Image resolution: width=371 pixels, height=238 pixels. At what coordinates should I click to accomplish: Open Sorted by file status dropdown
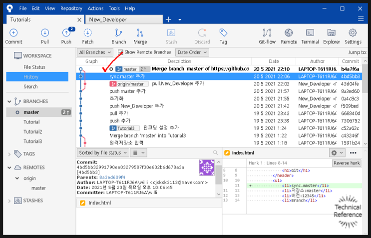point(103,152)
